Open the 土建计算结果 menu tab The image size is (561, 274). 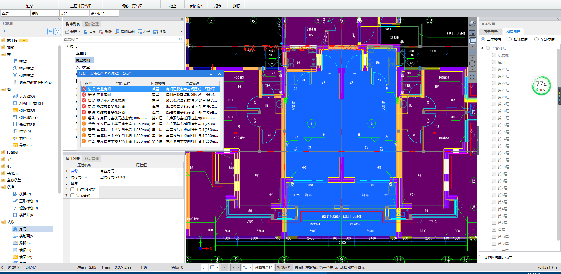point(81,6)
